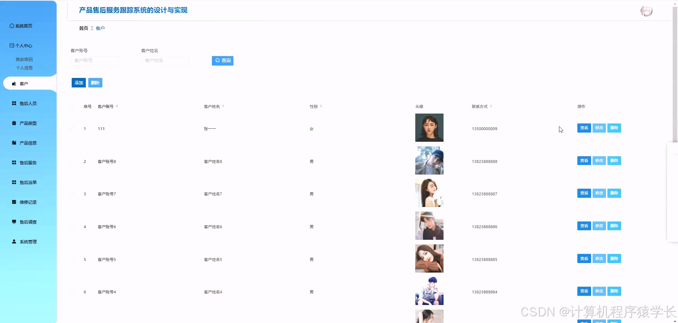The width and height of the screenshot is (678, 323).
Task: Click the 维修记录 sidebar icon
Action: click(14, 202)
